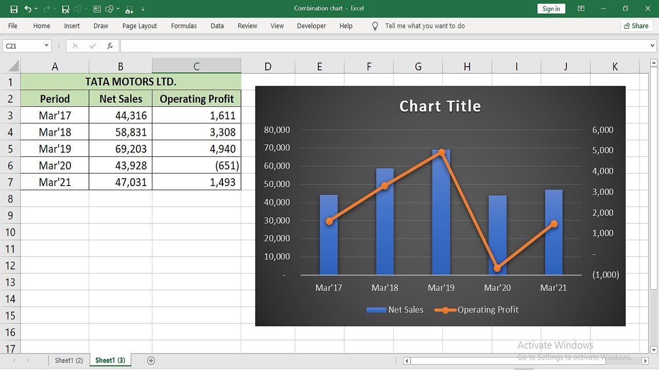Open the File tab
659x370 pixels.
pyautogui.click(x=13, y=26)
